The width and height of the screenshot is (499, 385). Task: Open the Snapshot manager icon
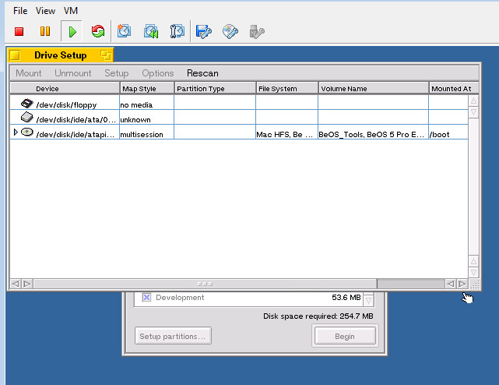(x=177, y=32)
